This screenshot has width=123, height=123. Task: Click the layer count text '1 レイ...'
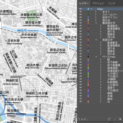83,119
